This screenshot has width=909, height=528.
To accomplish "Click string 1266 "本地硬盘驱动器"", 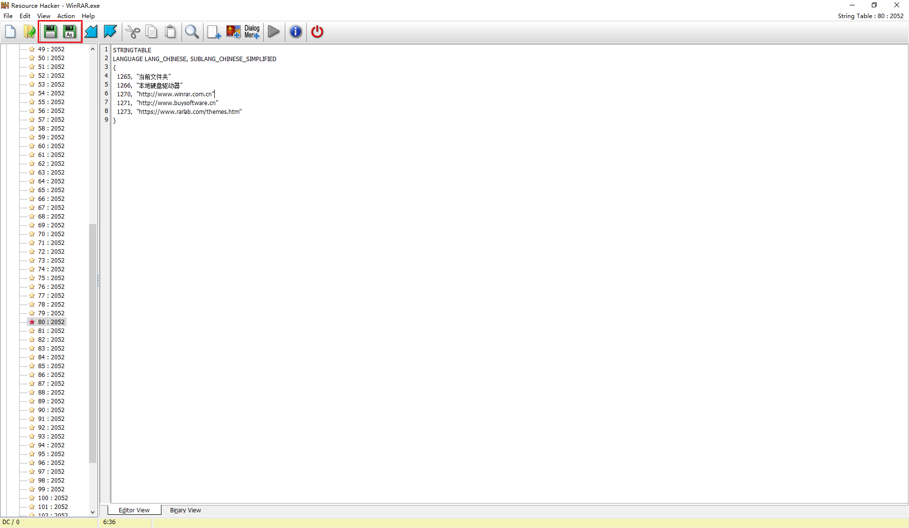I will click(150, 85).
